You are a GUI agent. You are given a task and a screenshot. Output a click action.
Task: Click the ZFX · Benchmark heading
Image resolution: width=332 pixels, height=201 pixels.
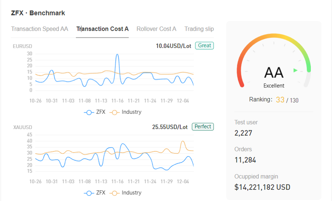(38, 13)
